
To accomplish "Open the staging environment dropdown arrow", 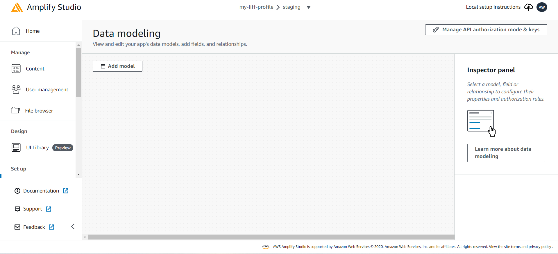I will click(309, 7).
